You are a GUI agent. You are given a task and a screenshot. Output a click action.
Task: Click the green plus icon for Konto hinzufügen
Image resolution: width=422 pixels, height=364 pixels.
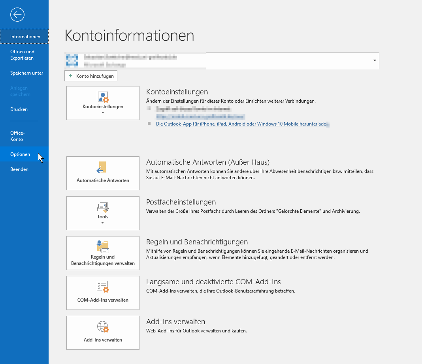pos(71,76)
